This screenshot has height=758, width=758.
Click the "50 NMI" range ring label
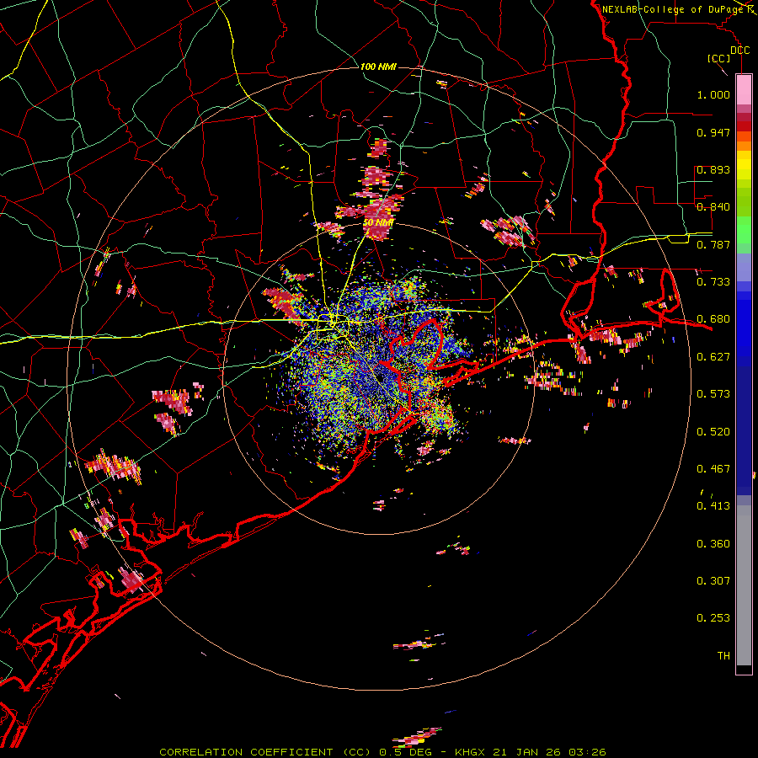[378, 223]
